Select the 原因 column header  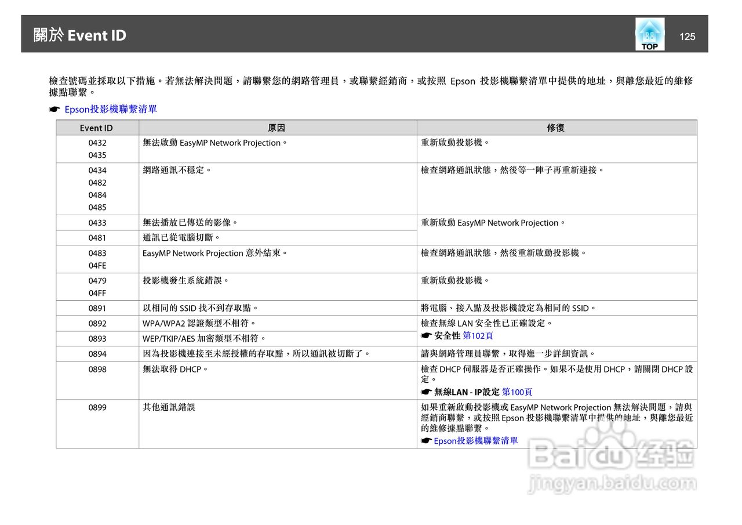pos(277,128)
